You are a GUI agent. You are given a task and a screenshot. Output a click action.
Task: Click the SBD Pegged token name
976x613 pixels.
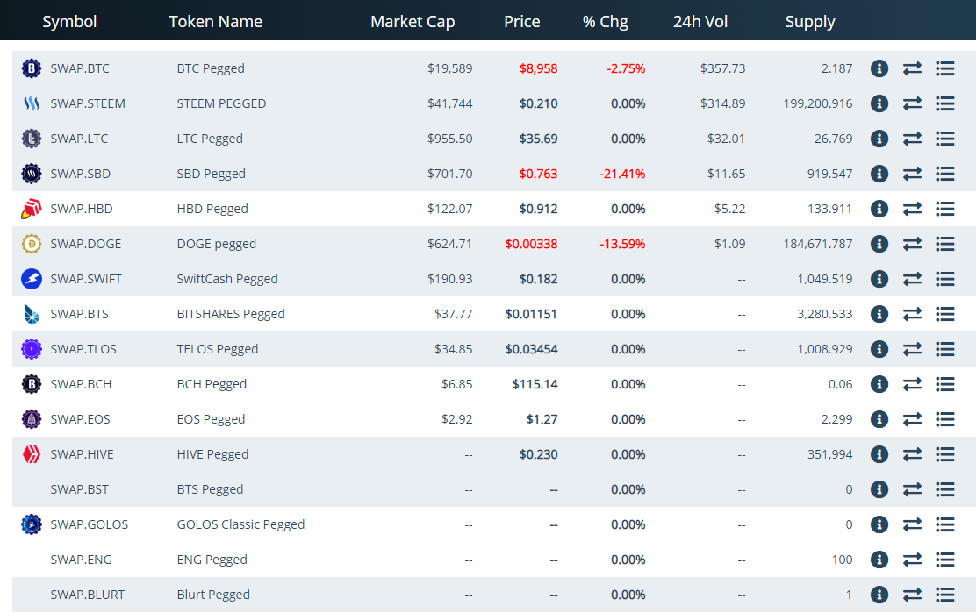pos(211,174)
